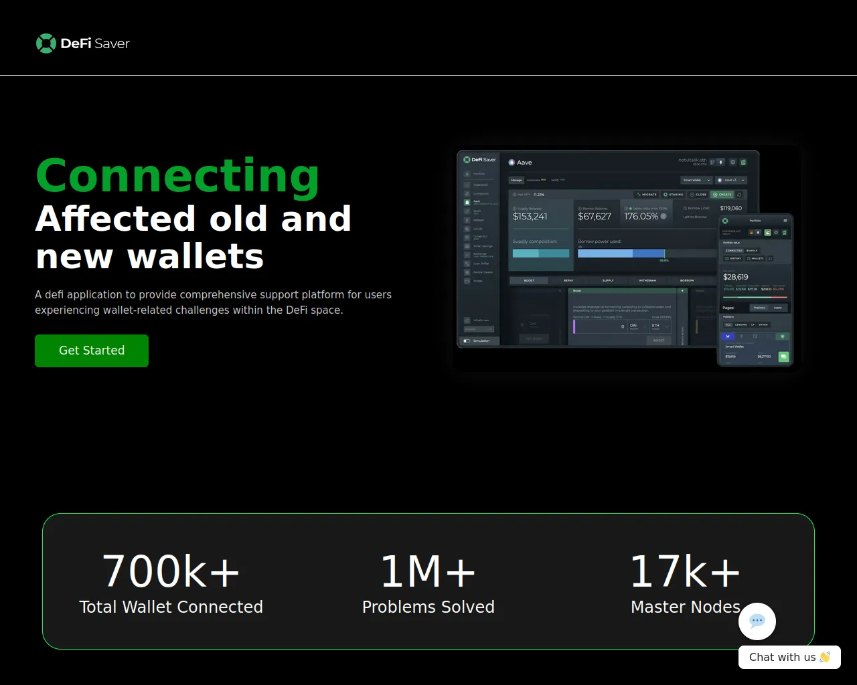Click the "Affected old and new wallets" heading
Viewport: 857px width, 685px height.
[x=193, y=237]
